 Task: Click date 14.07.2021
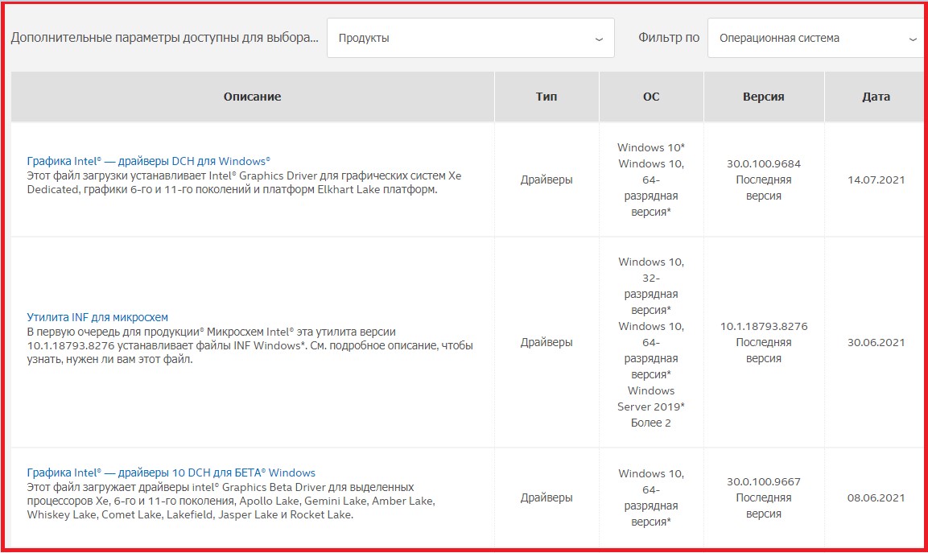pos(876,180)
